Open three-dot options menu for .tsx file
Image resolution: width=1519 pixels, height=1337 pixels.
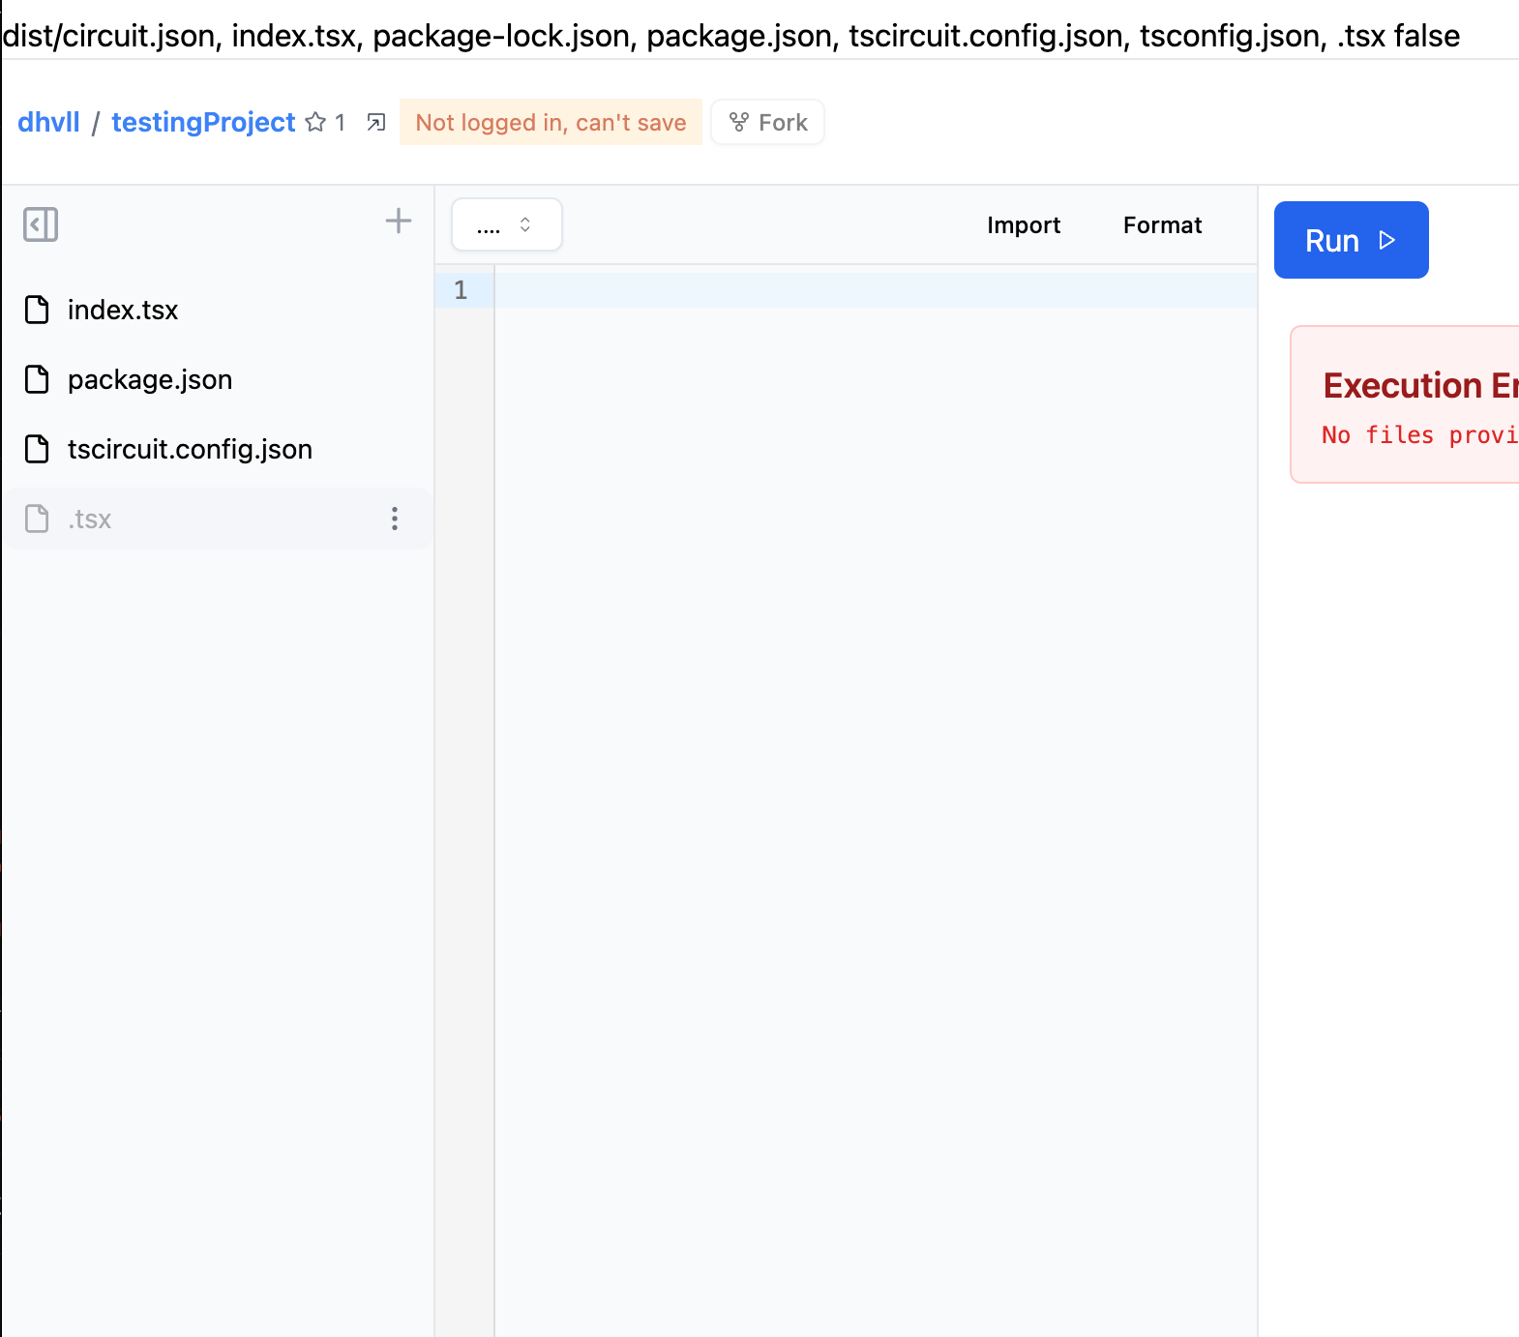point(395,519)
